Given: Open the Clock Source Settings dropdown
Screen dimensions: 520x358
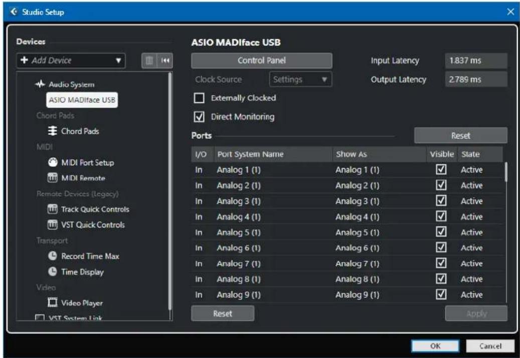Looking at the screenshot, I should [x=300, y=80].
